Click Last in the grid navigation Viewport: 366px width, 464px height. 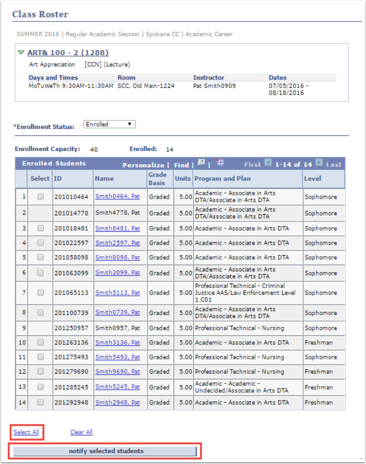(334, 165)
